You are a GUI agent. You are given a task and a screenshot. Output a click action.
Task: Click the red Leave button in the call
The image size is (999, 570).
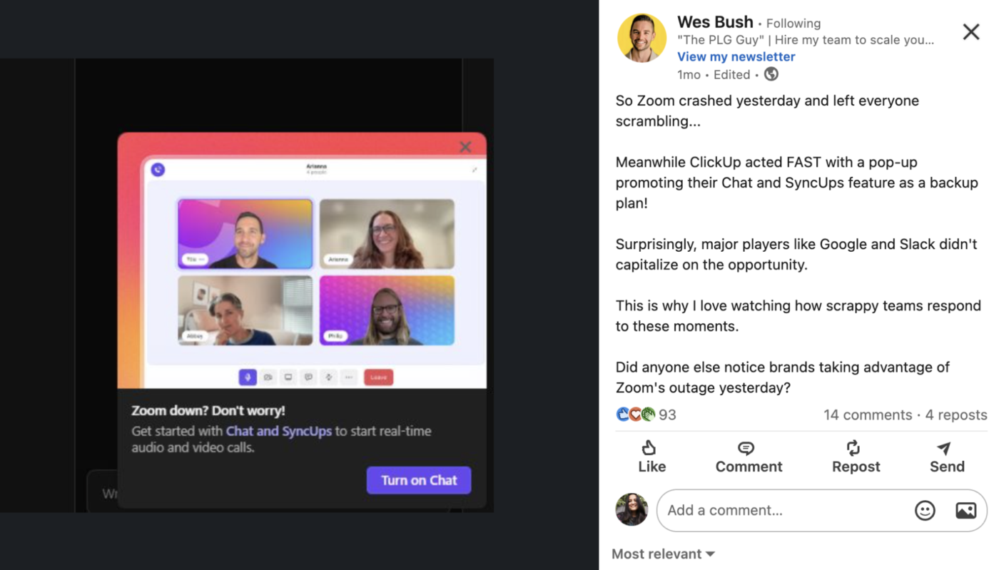click(x=378, y=377)
